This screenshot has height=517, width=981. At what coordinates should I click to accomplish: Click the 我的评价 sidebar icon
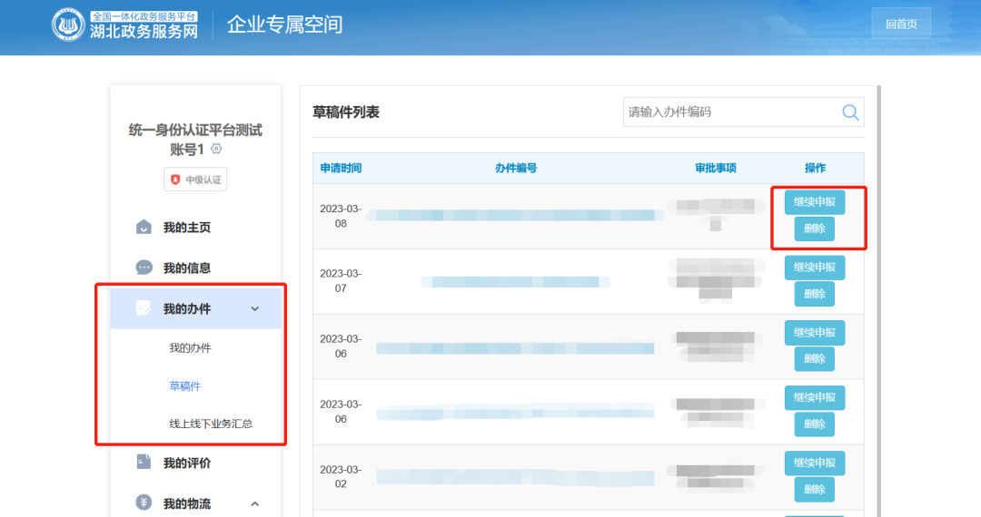pos(144,463)
